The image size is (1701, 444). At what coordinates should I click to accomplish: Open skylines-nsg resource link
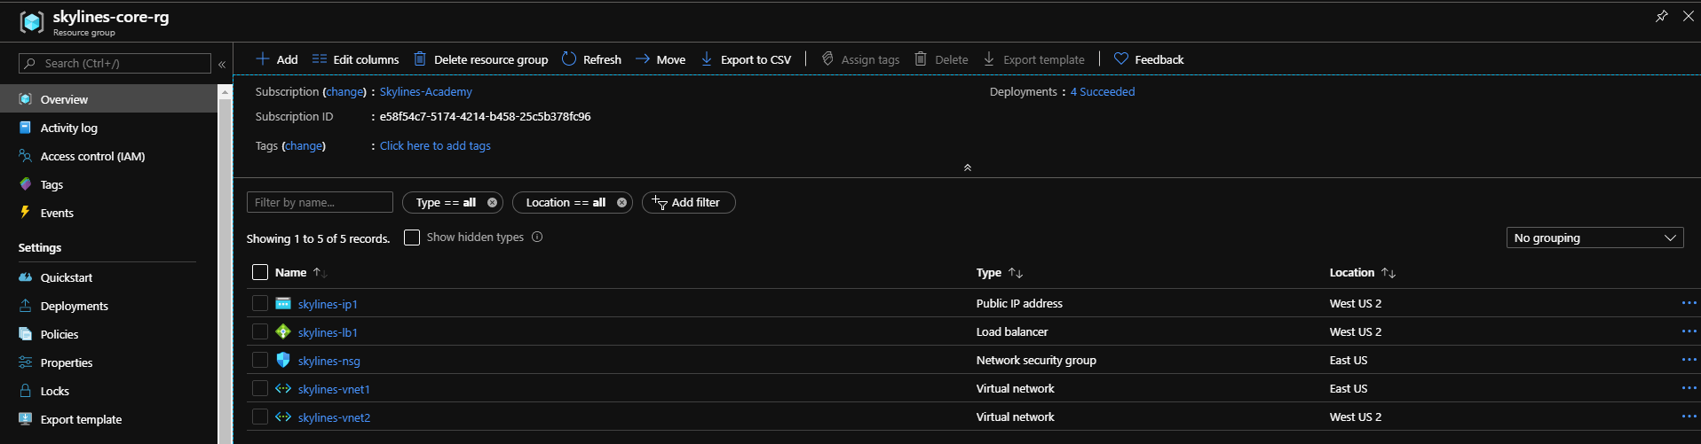tap(329, 361)
